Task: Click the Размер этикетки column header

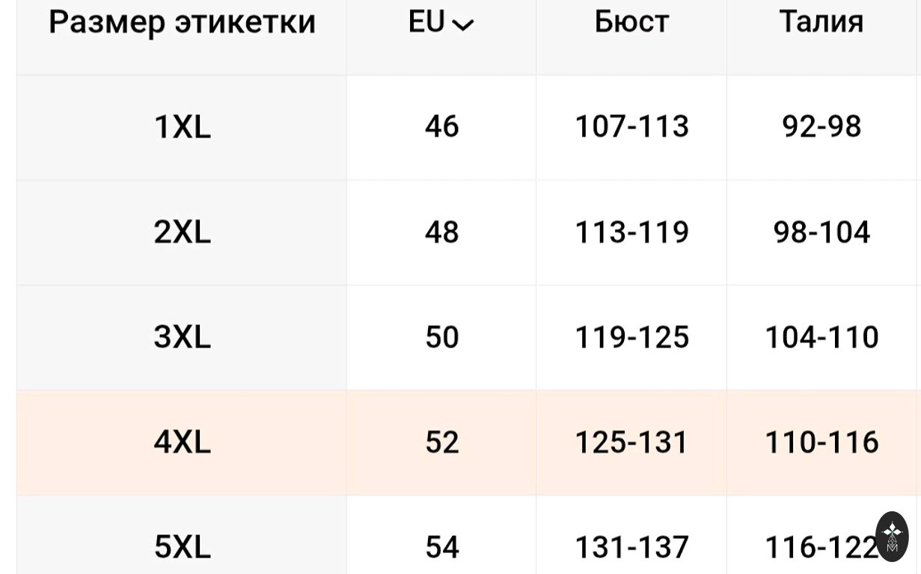Action: (x=182, y=22)
